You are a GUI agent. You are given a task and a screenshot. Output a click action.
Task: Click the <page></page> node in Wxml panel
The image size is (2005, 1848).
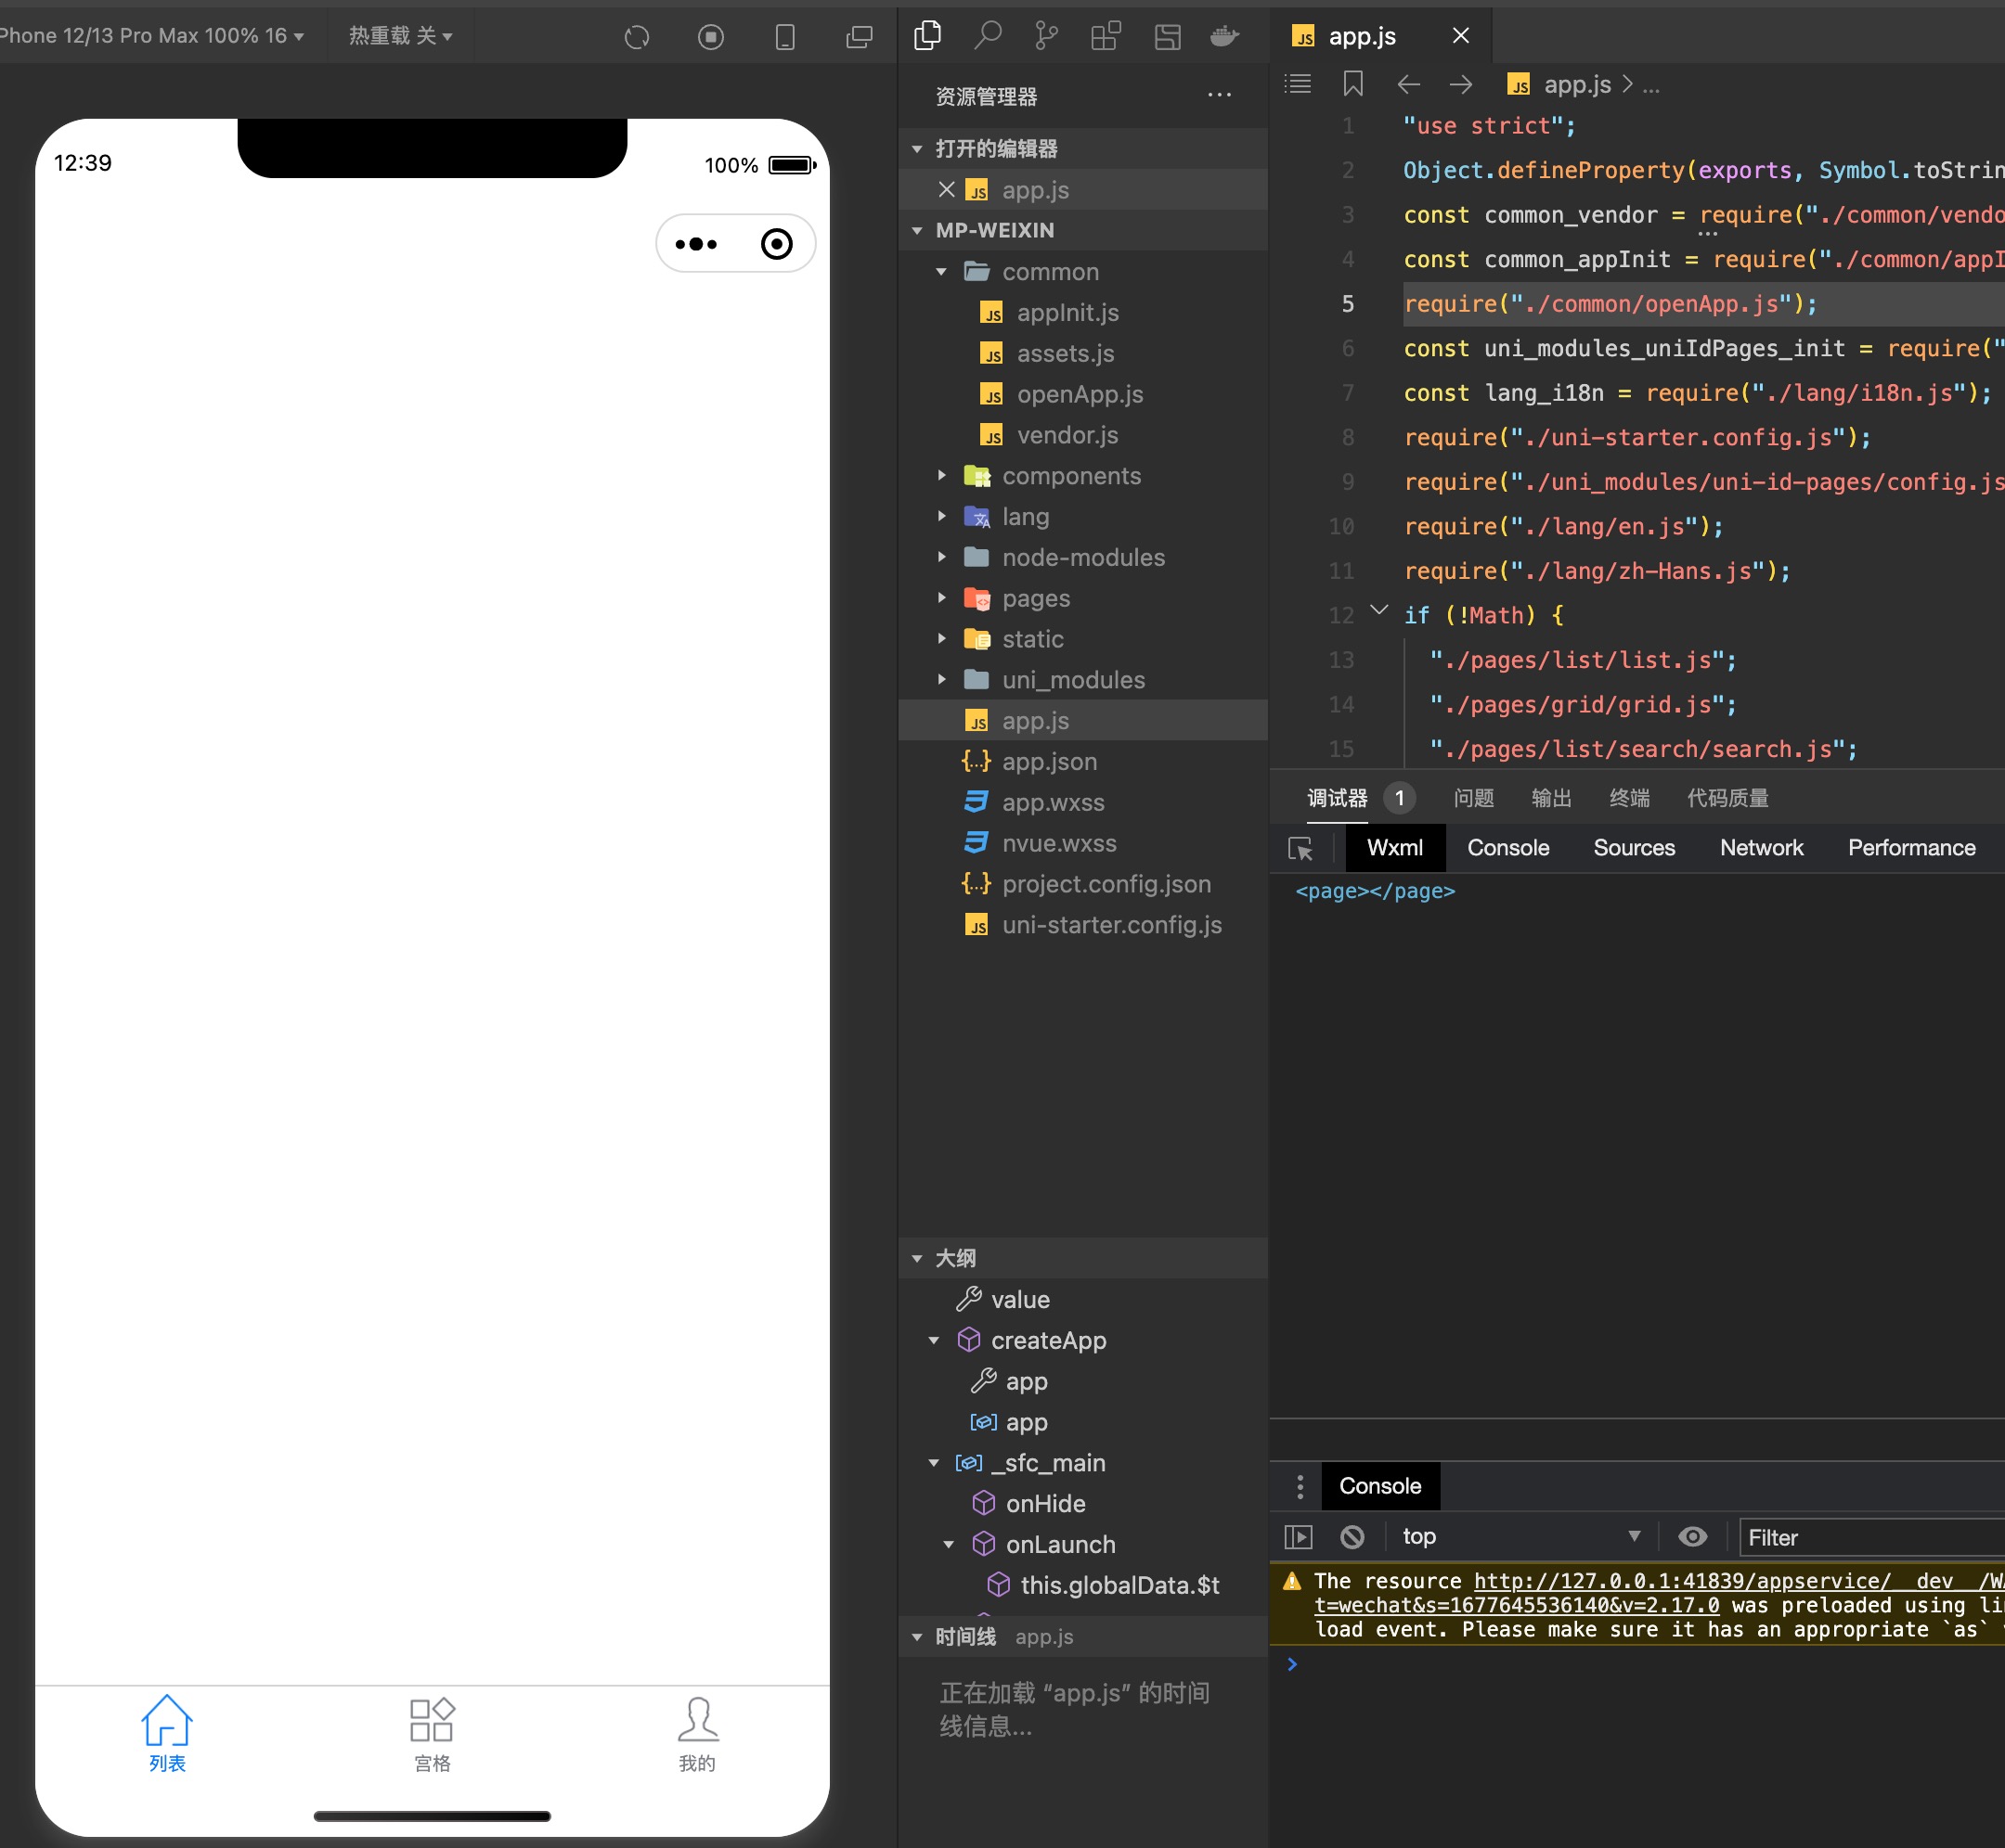(1375, 891)
